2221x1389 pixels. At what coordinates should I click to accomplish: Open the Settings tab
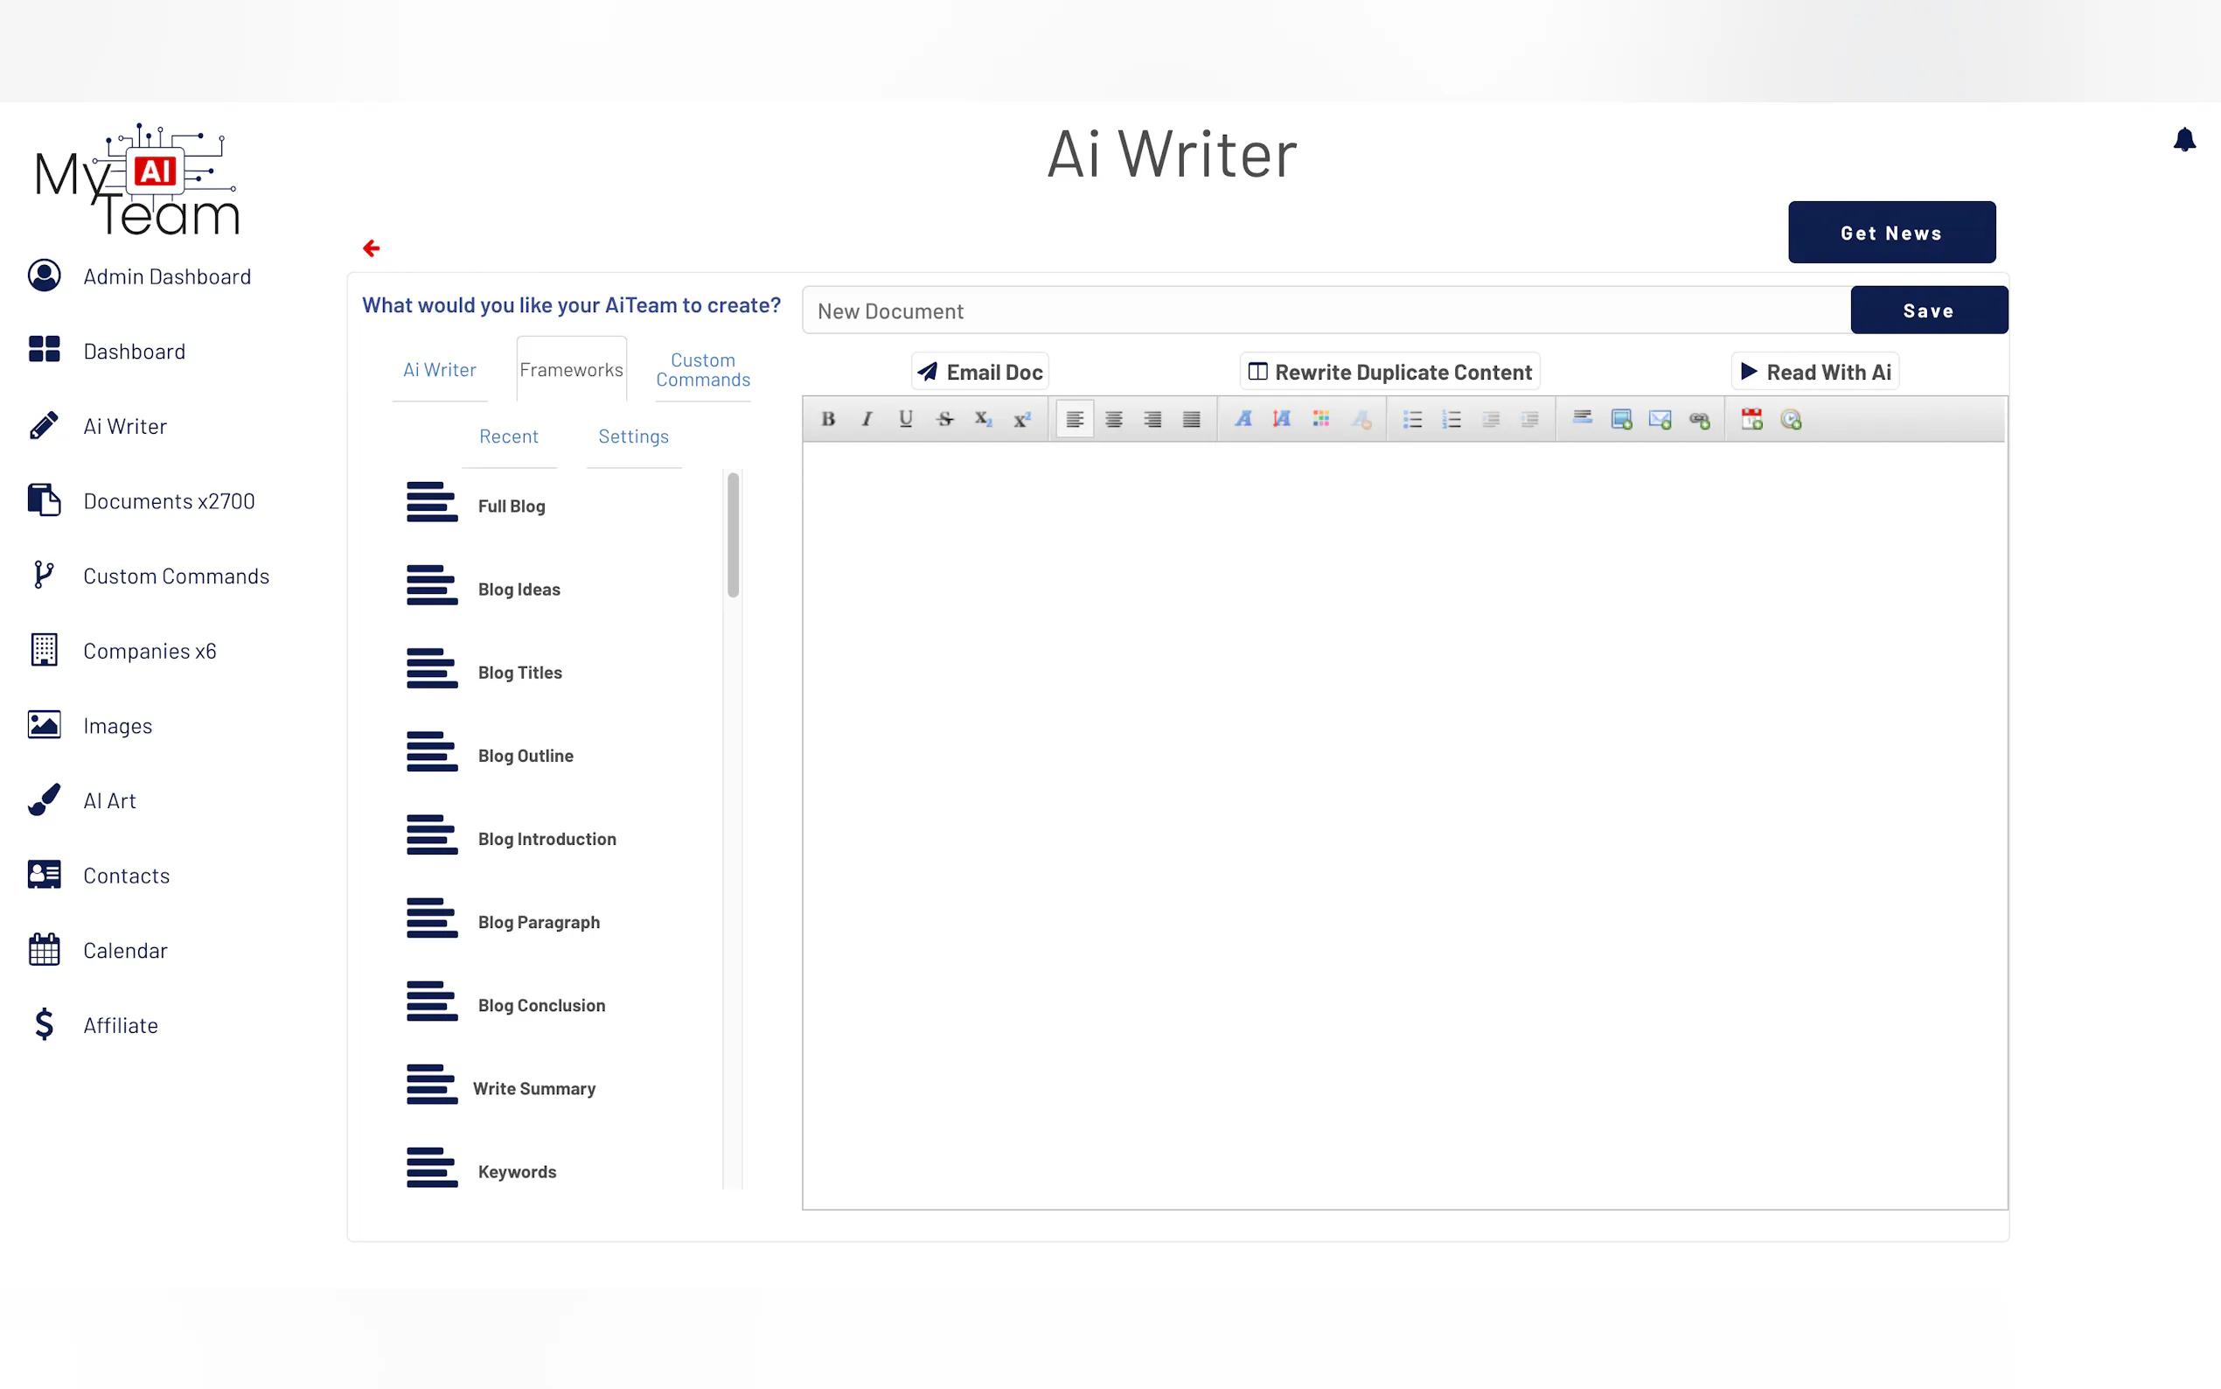point(632,436)
